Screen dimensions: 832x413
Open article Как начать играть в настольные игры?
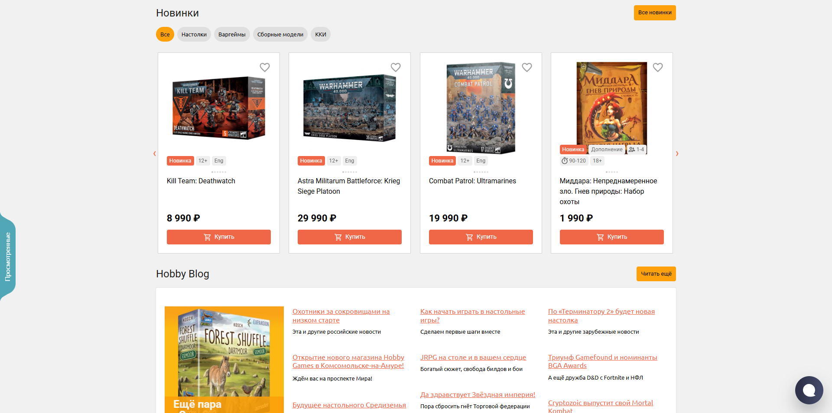click(x=472, y=315)
